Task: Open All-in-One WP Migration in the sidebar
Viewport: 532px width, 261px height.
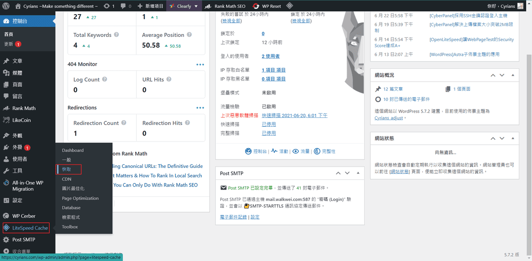Action: pos(27,186)
